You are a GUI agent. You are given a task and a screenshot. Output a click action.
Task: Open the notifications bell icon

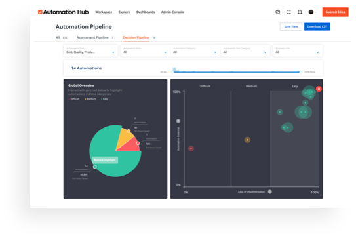[300, 12]
